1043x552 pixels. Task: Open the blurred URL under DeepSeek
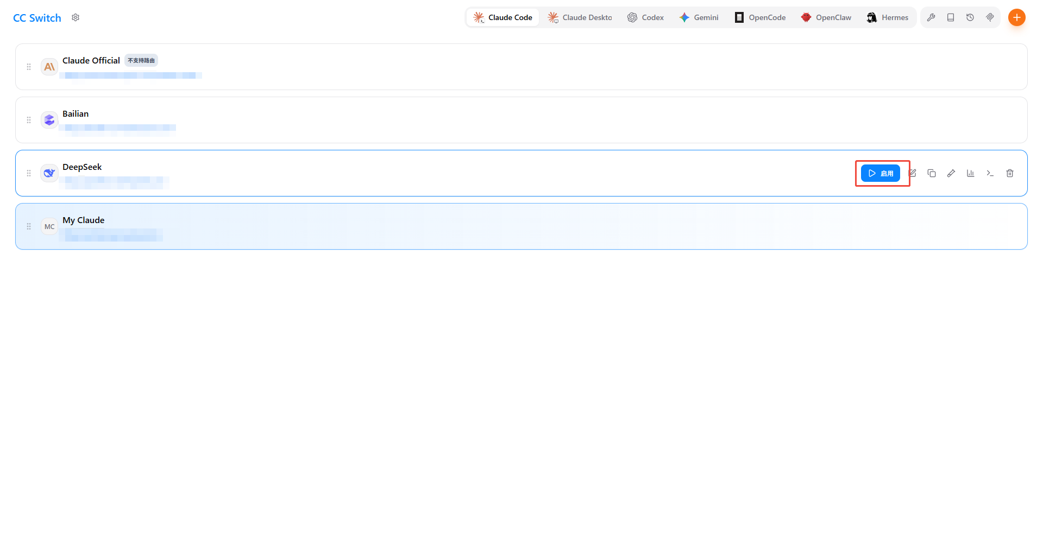pyautogui.click(x=115, y=181)
